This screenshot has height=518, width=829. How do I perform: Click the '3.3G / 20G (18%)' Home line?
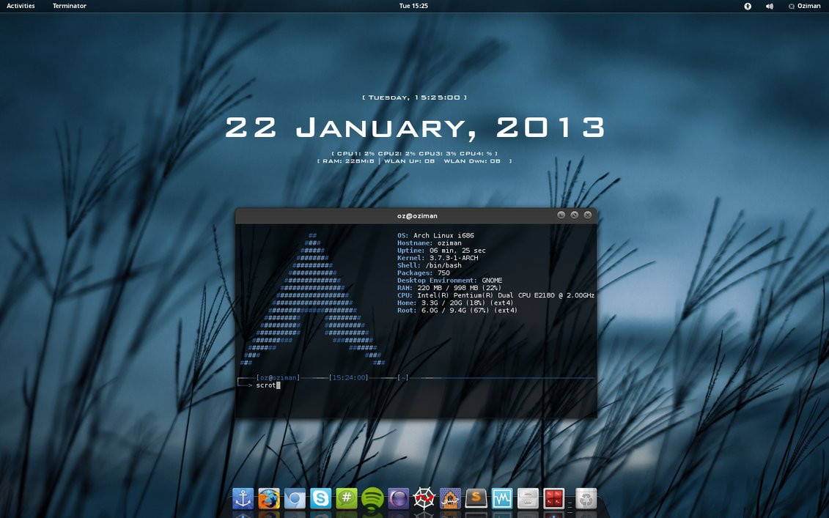[x=455, y=303]
